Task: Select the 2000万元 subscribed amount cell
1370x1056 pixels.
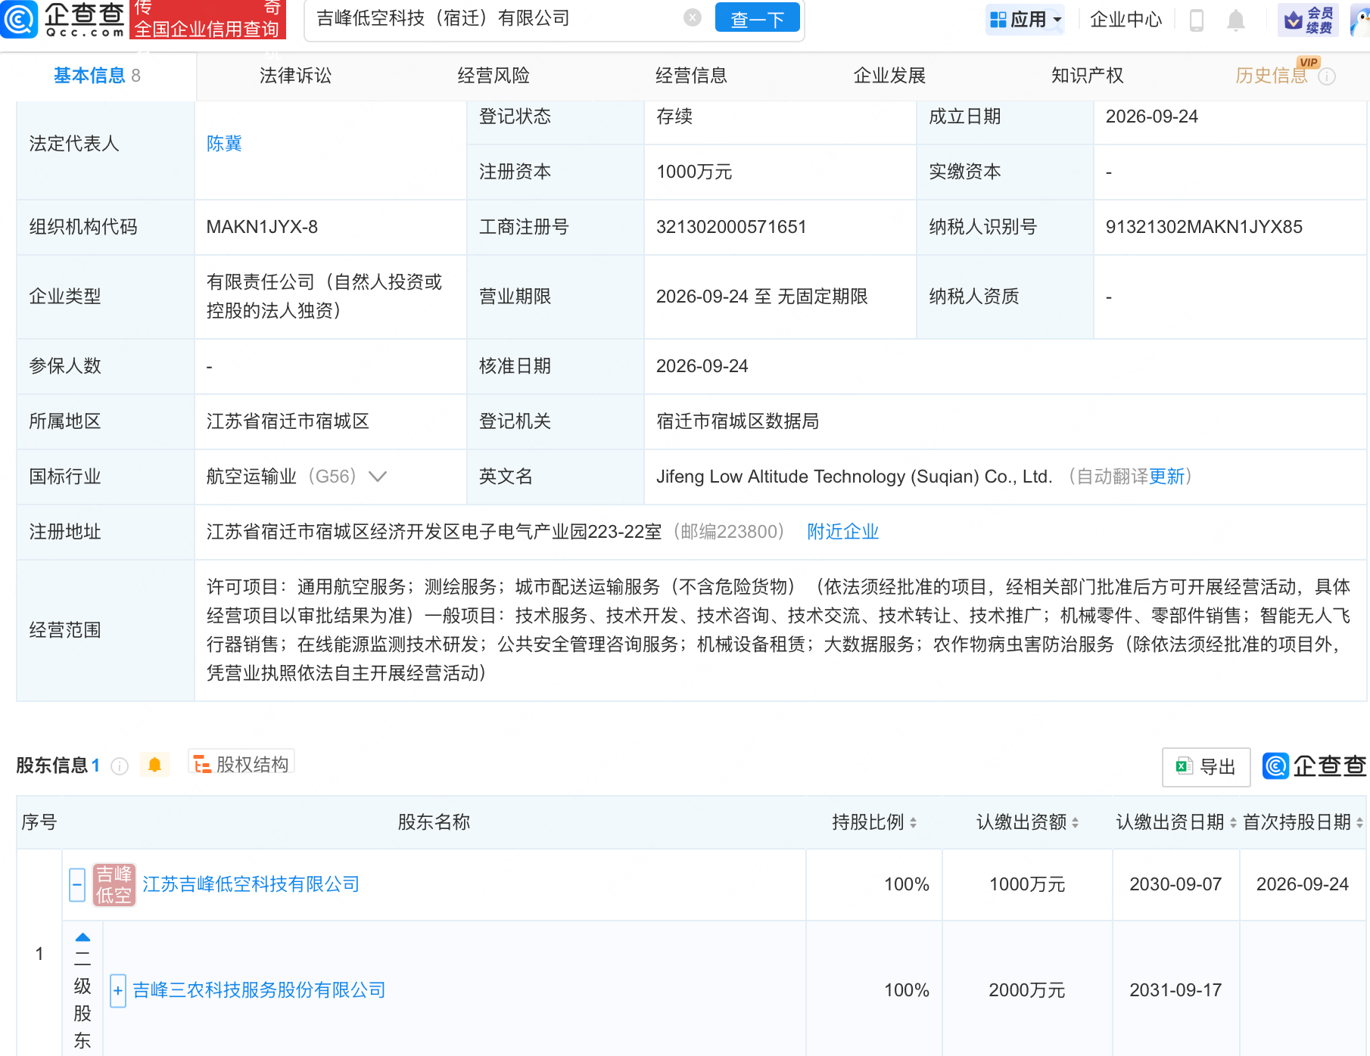Action: [1027, 990]
